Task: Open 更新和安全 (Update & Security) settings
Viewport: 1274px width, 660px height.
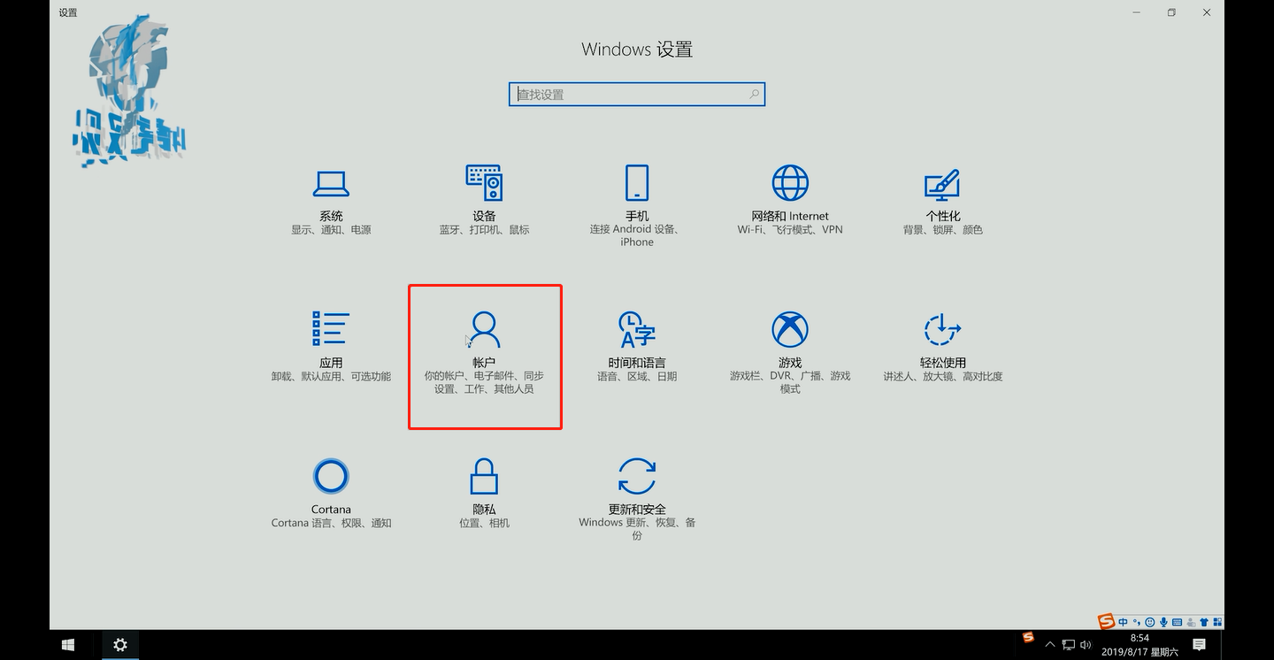Action: [x=637, y=499]
